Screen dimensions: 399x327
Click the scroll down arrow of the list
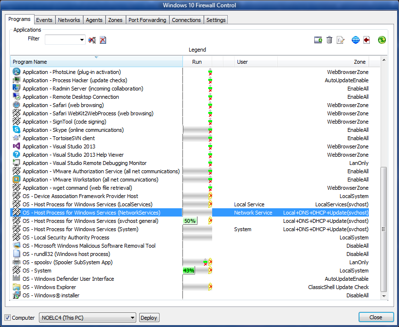click(384, 296)
